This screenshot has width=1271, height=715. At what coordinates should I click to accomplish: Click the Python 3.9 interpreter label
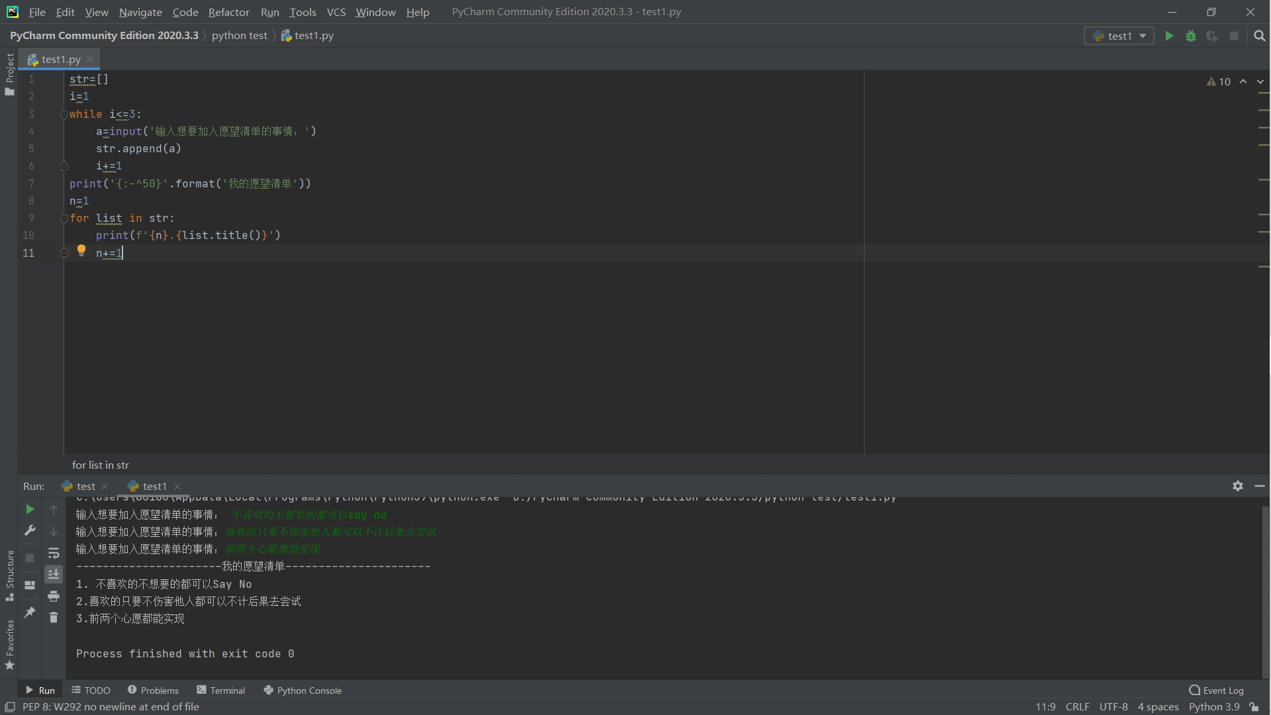point(1213,707)
